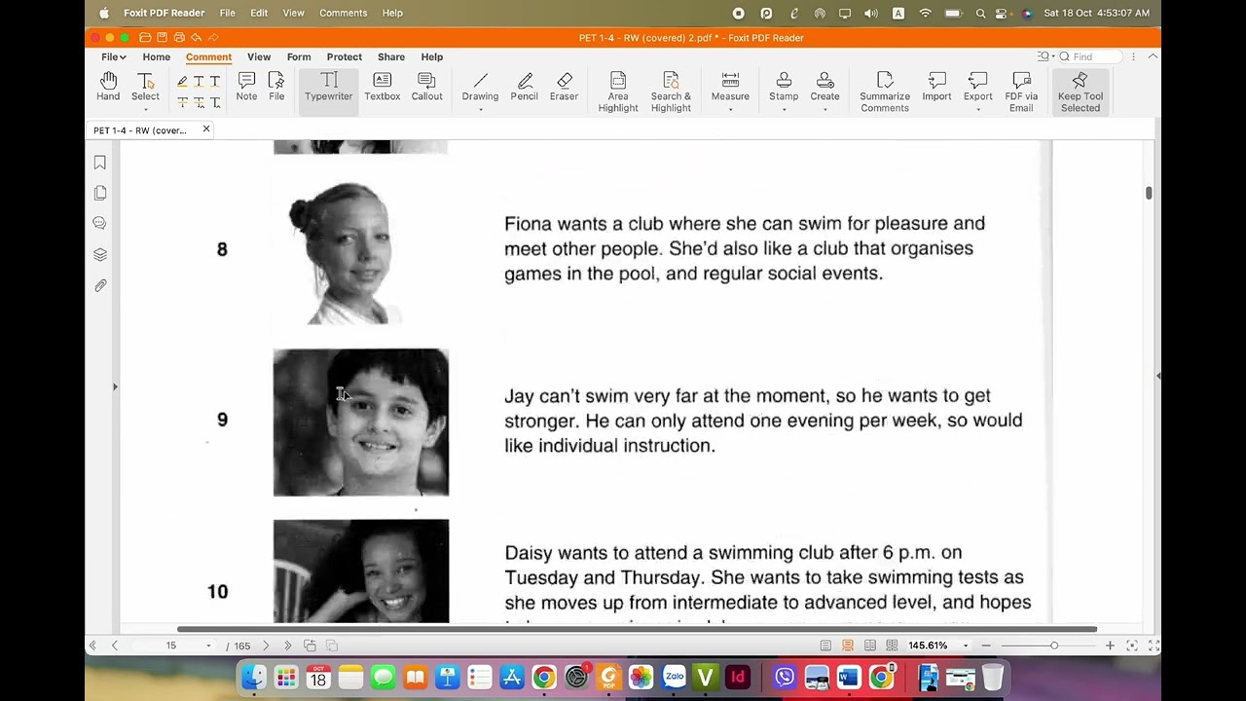Viewport: 1246px width, 701px height.
Task: Click the print icon in title bar
Action: click(x=179, y=37)
